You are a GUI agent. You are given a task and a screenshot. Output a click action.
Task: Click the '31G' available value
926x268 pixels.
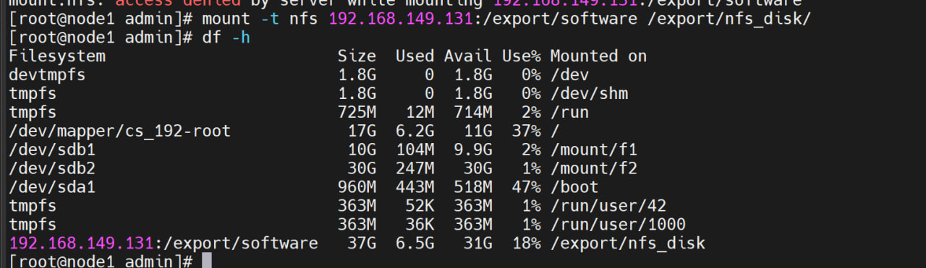click(477, 243)
